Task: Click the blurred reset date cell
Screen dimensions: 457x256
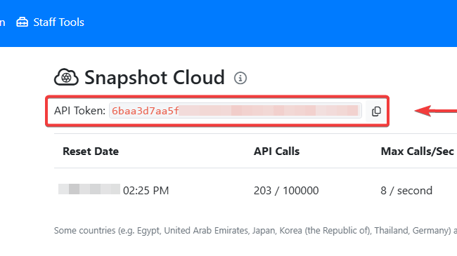Action: coord(89,189)
